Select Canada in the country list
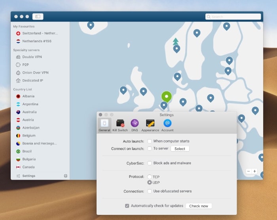The image size is (277, 220). (x=28, y=167)
